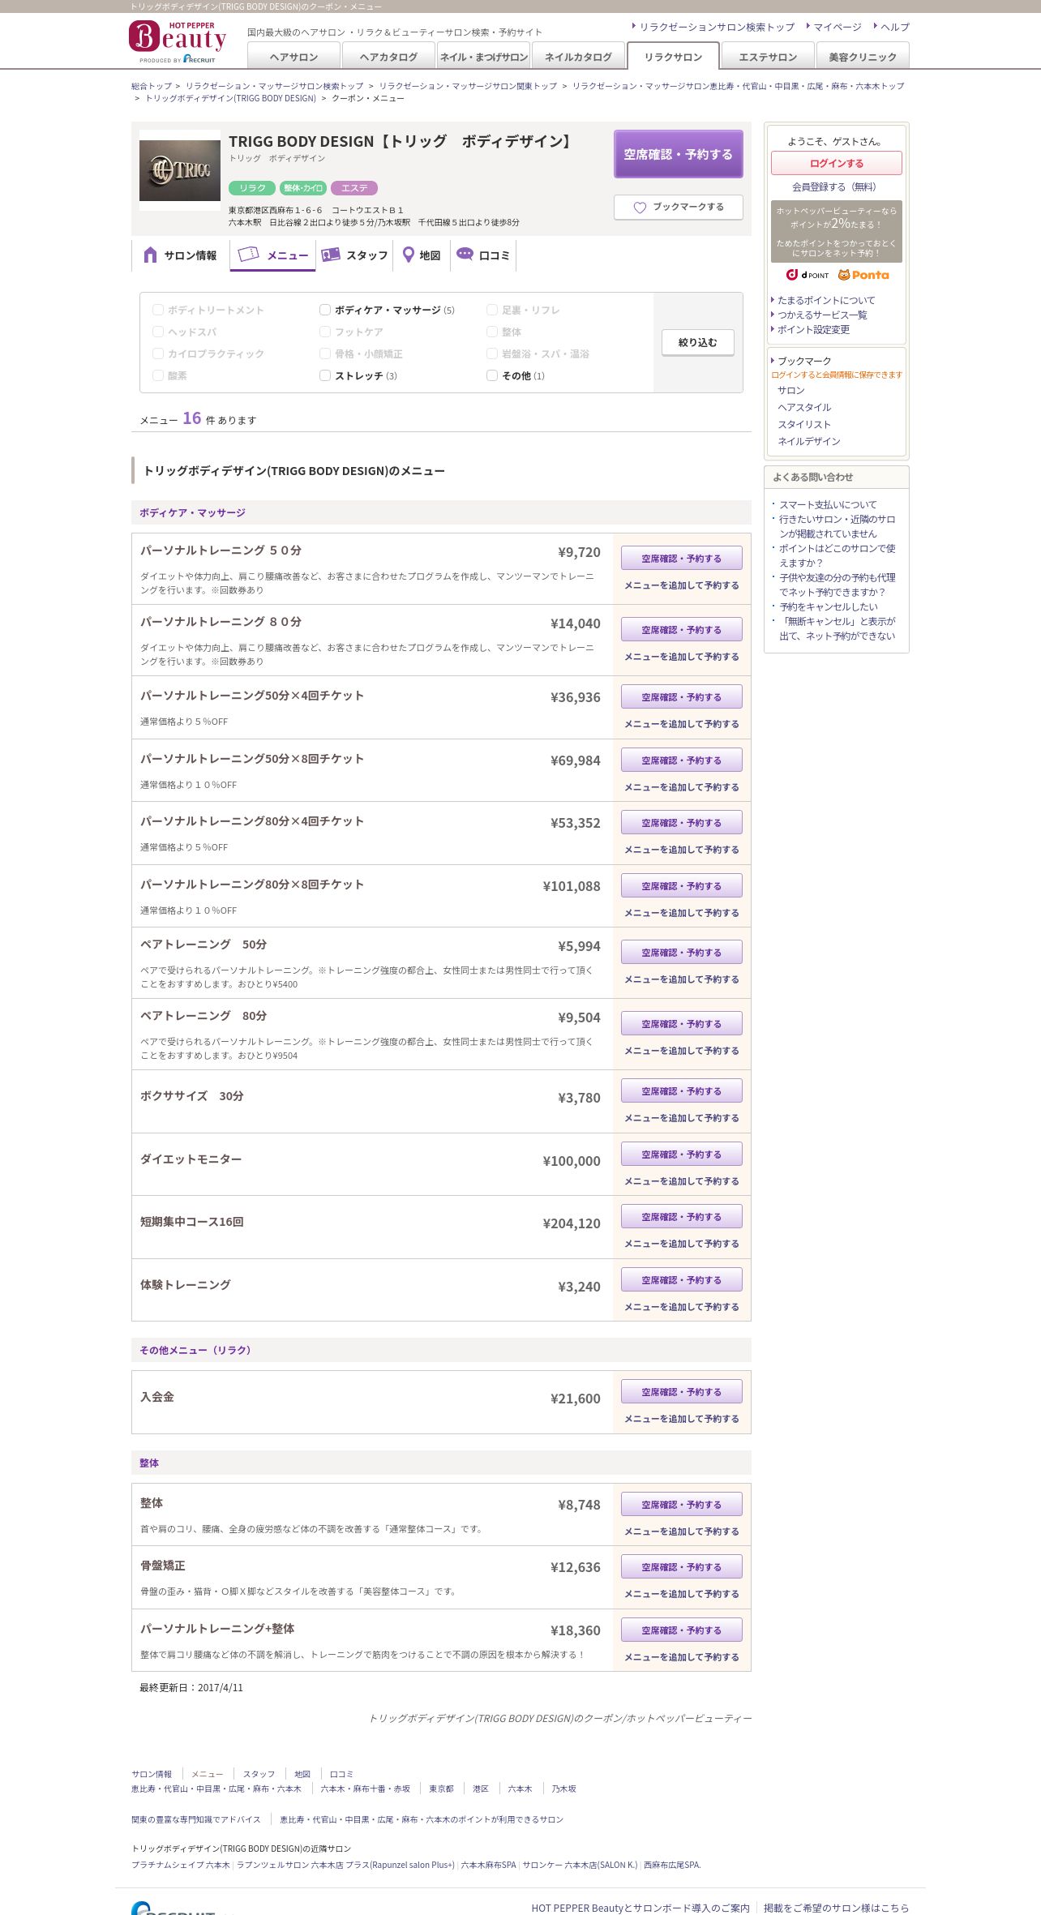
Task: Click the menu coupon icon
Action: point(248,254)
